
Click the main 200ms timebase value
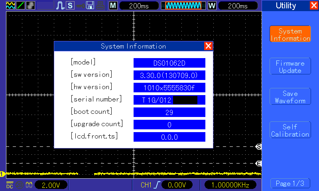[x=139, y=6]
